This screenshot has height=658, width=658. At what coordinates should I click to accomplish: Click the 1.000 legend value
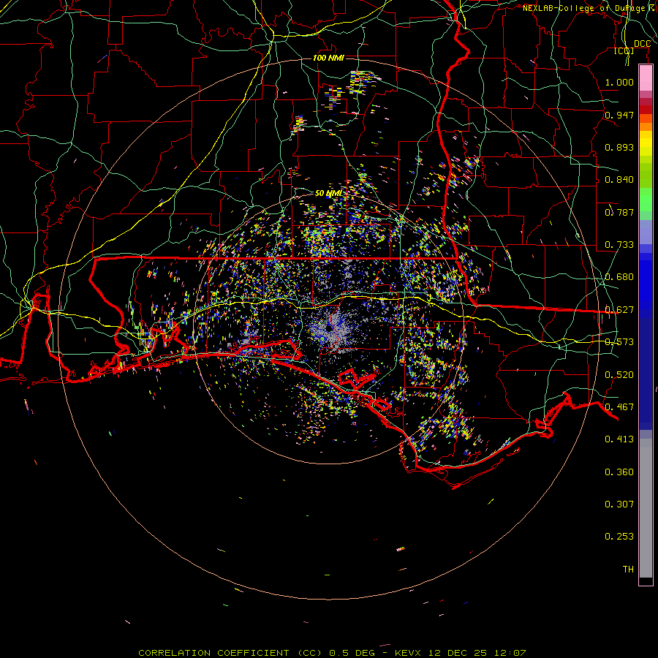(619, 82)
